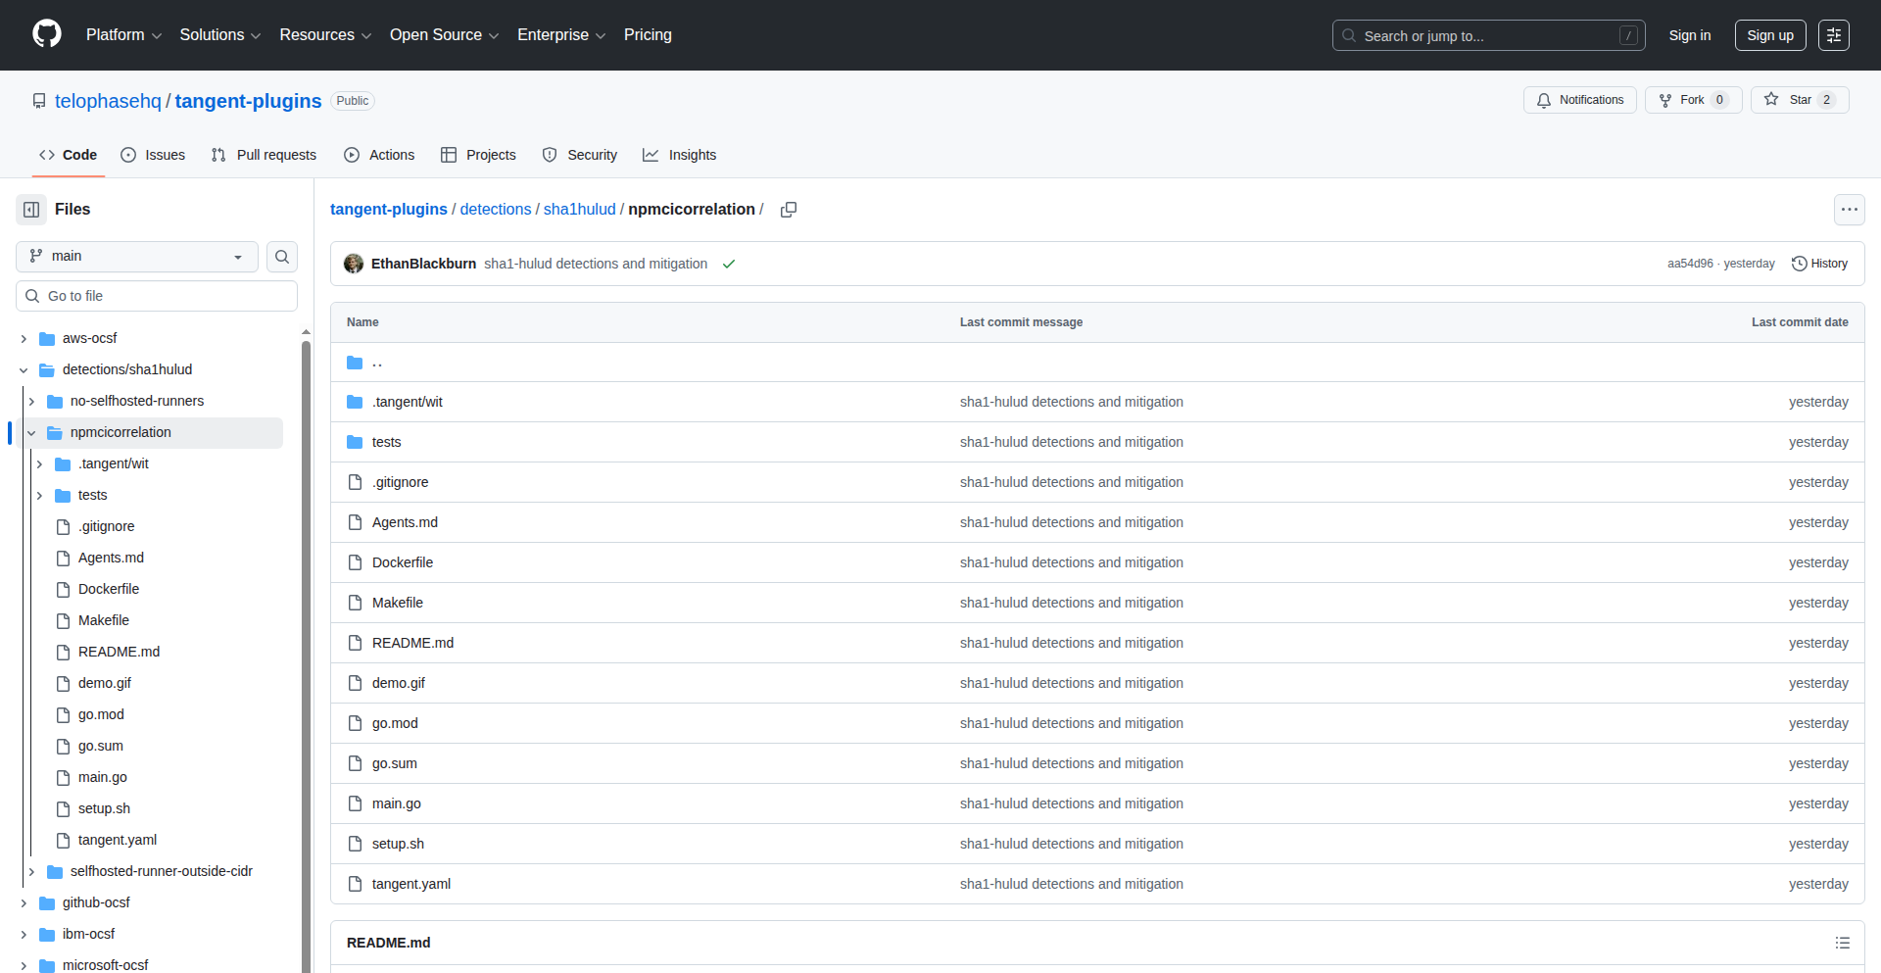Click the Go to file input field
The height and width of the screenshot is (973, 1881).
tap(156, 295)
